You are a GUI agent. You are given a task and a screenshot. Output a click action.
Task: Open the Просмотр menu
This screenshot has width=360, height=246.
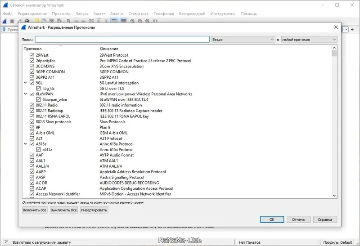[x=61, y=14]
